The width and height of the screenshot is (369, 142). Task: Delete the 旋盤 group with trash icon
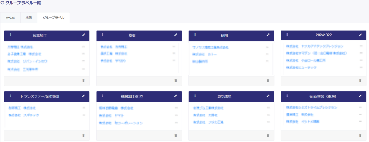pos(175,81)
